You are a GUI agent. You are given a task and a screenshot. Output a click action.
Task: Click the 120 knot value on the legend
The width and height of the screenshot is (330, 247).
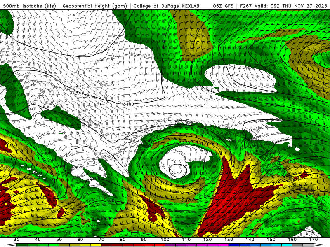click(x=207, y=240)
